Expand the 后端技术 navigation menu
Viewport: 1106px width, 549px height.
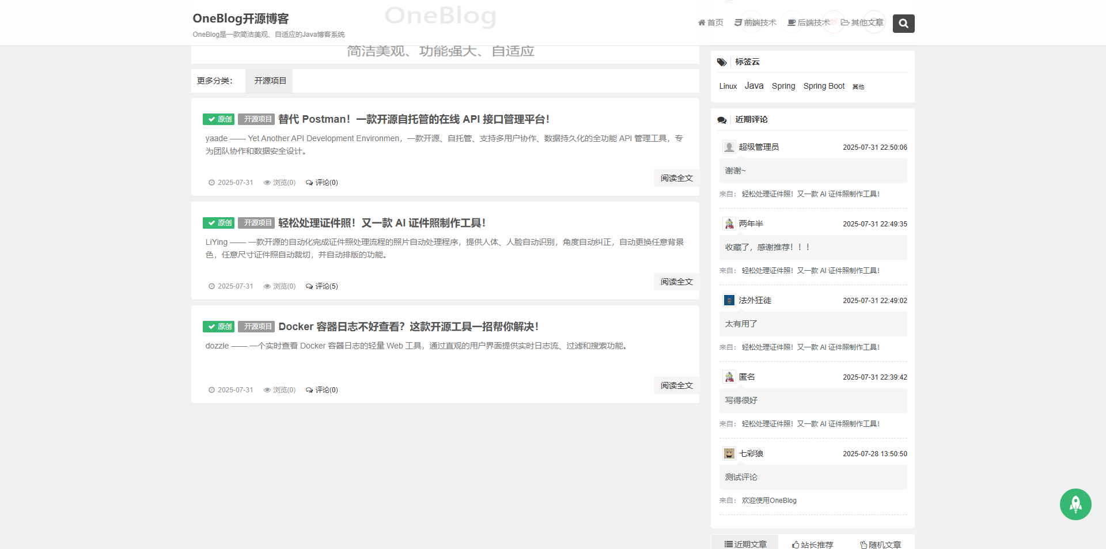(x=809, y=22)
